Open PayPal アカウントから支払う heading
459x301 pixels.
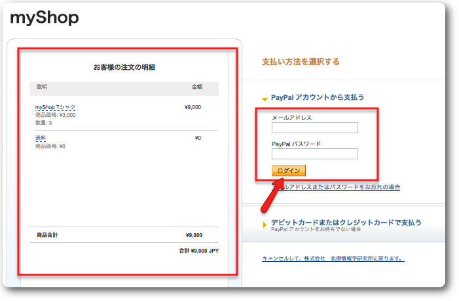pos(318,97)
